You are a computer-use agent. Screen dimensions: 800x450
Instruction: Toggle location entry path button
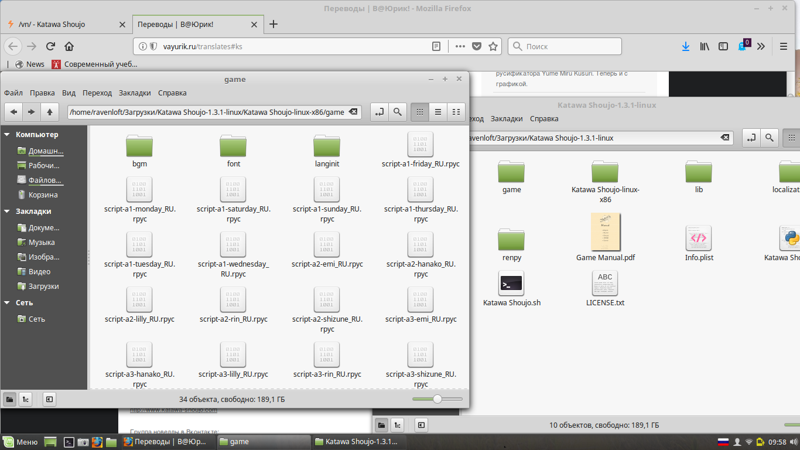[380, 112]
